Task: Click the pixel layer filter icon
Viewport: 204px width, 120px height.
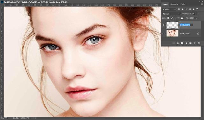Action: coord(179,9)
